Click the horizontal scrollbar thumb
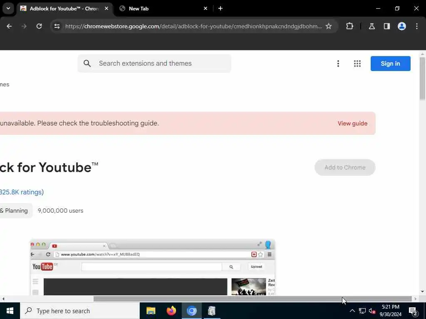This screenshot has width=426, height=319. 253,299
